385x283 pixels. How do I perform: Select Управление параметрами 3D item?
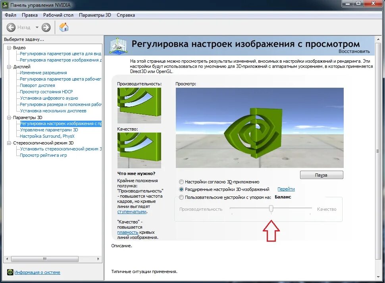(49, 130)
